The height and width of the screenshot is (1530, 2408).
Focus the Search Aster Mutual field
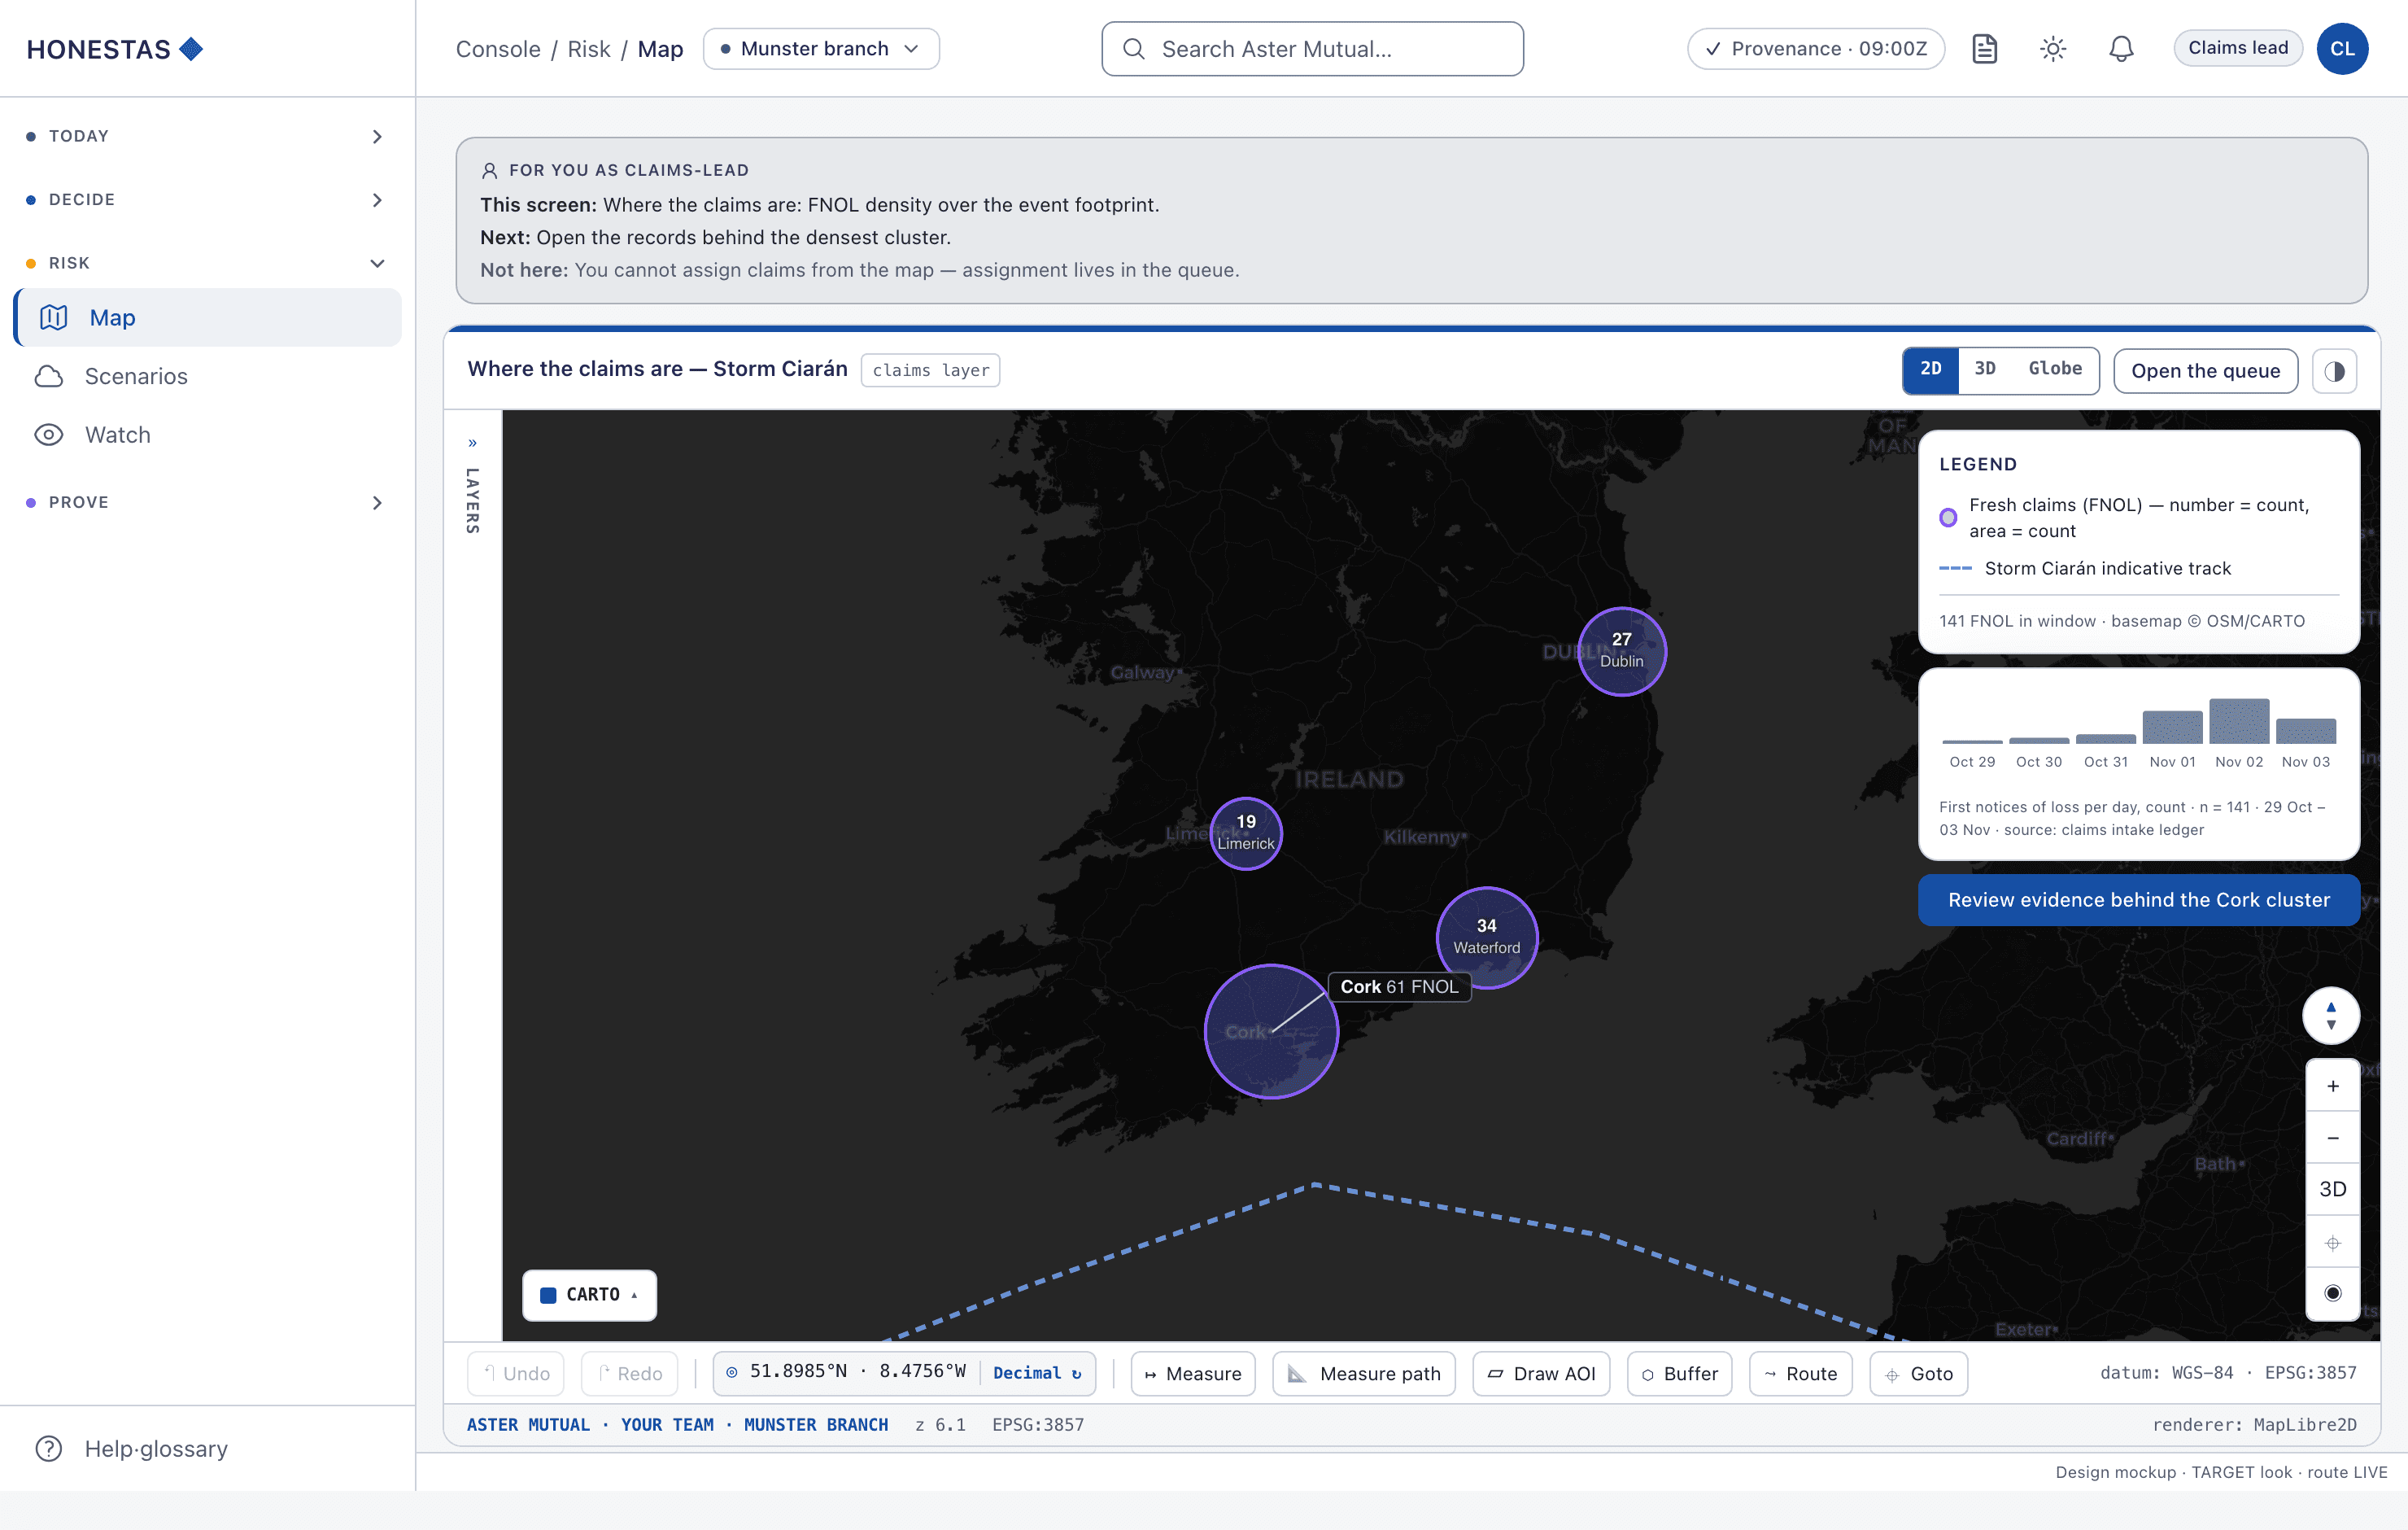(1312, 49)
